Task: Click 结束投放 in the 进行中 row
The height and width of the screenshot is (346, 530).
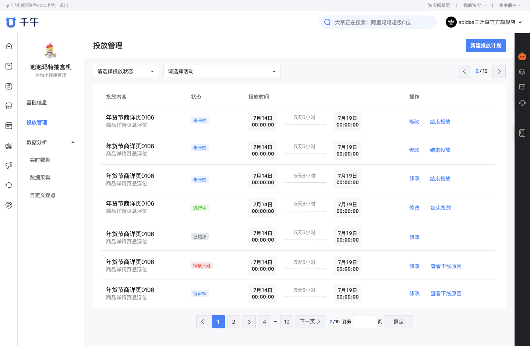Action: (x=441, y=208)
